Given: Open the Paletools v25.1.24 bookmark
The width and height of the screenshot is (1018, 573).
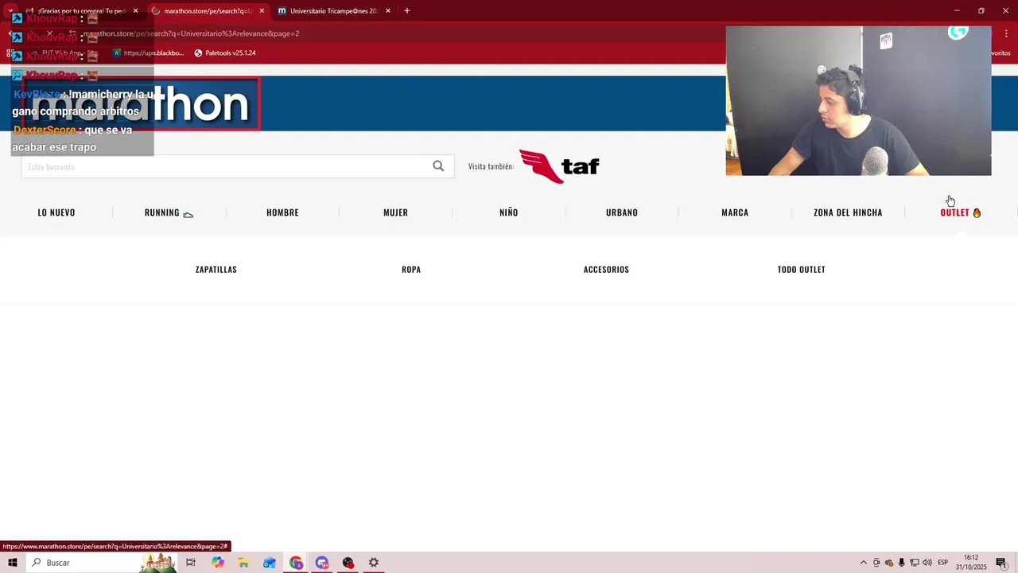Looking at the screenshot, I should click(x=225, y=53).
